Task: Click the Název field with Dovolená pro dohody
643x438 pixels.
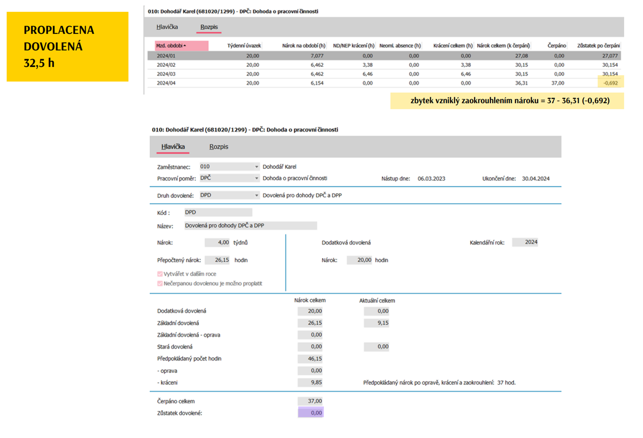Action: tap(250, 226)
